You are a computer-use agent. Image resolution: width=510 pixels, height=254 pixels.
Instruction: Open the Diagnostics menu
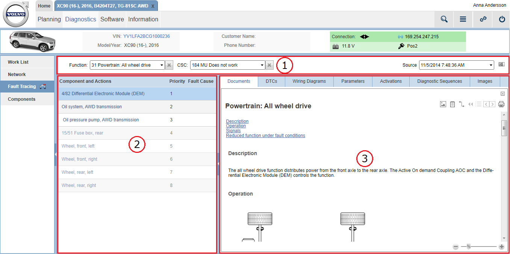tap(81, 19)
